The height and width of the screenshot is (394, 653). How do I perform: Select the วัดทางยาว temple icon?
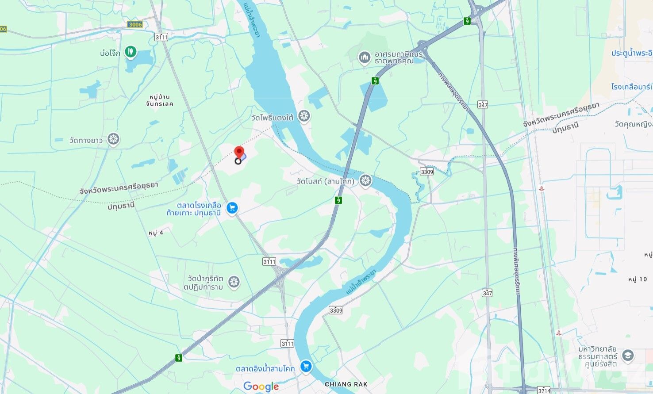point(114,139)
